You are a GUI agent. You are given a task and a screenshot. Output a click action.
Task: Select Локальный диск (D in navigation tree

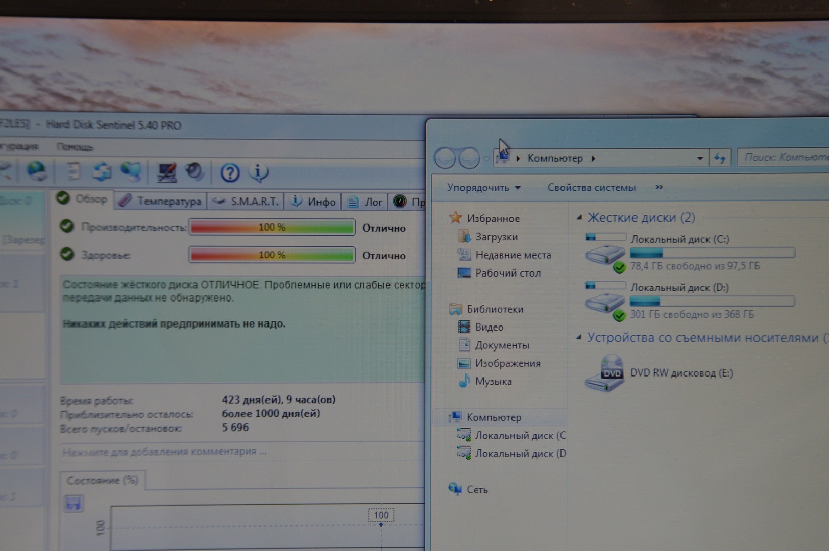click(x=520, y=454)
